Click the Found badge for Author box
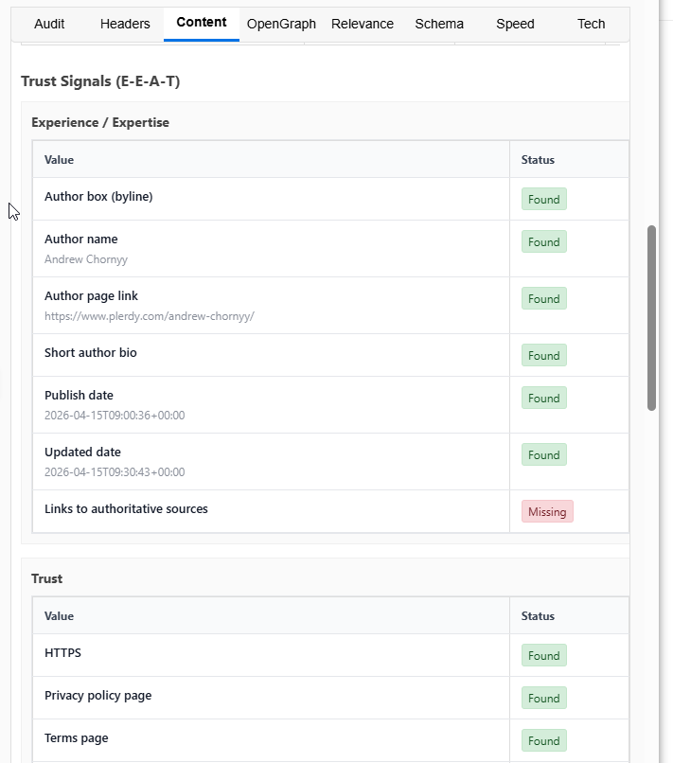Viewport: 673px width, 763px height. [x=543, y=200]
